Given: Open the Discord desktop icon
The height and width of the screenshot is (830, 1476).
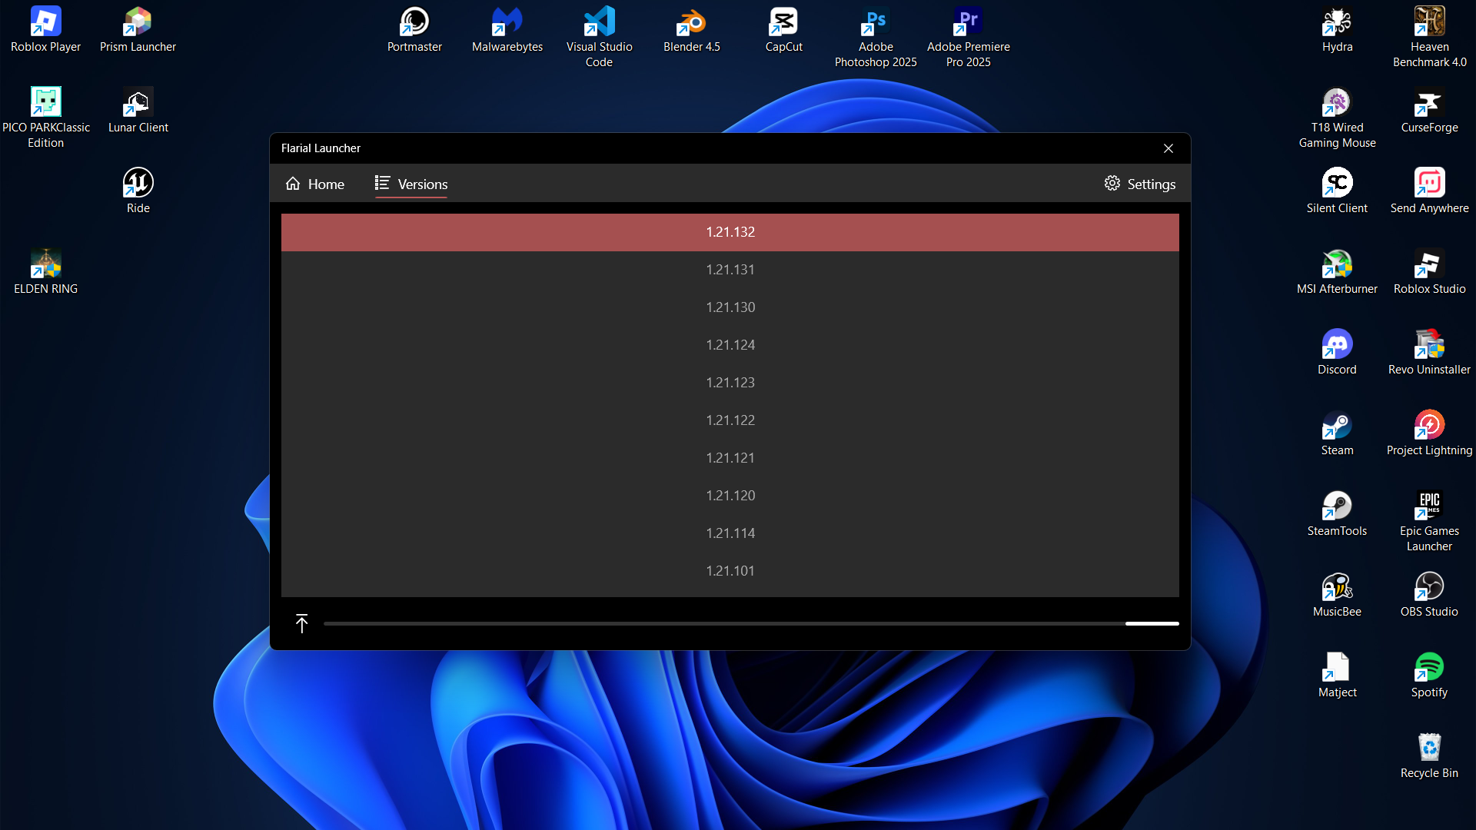Looking at the screenshot, I should (1337, 345).
